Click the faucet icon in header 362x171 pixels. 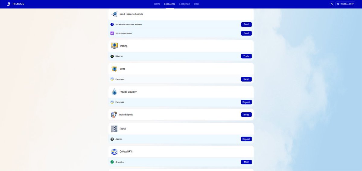pos(332,4)
